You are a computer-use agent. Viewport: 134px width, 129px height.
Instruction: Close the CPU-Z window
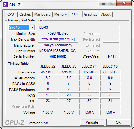click(x=124, y=4)
